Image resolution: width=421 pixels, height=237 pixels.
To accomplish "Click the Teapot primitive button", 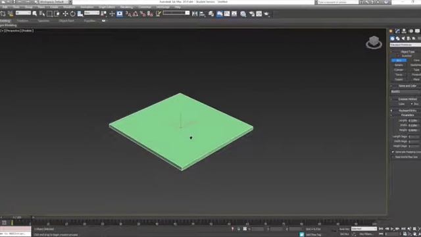I will point(399,80).
